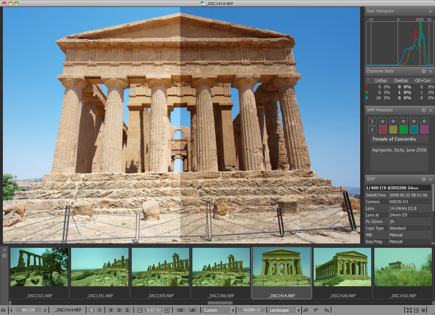Click the open folder icon in bottom toolbar

[4, 310]
